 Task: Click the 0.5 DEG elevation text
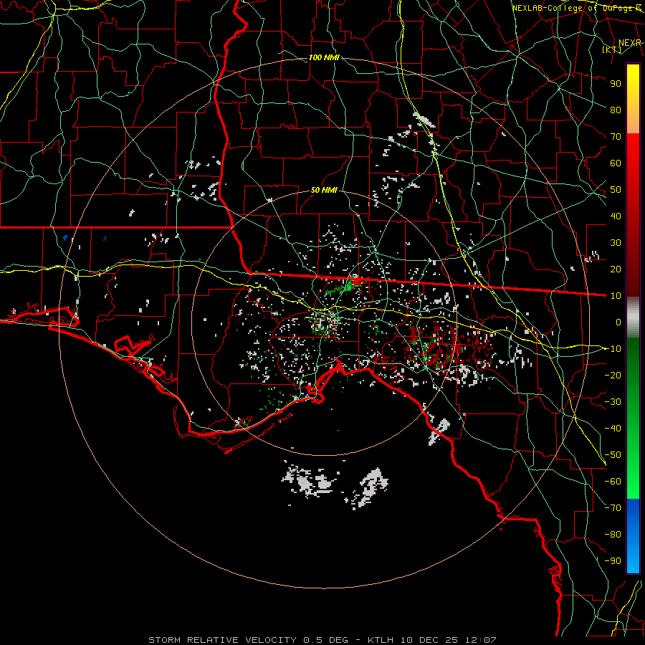[326, 640]
